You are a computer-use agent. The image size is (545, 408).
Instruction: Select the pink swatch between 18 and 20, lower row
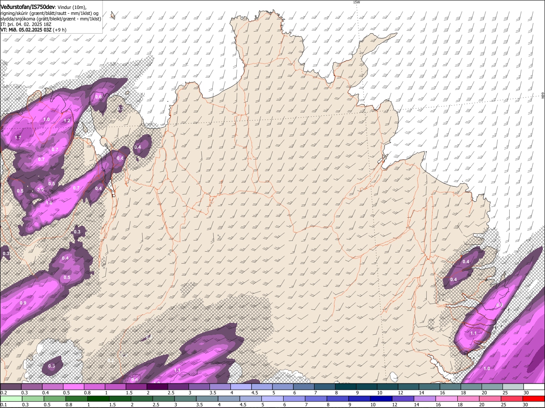click(468, 399)
